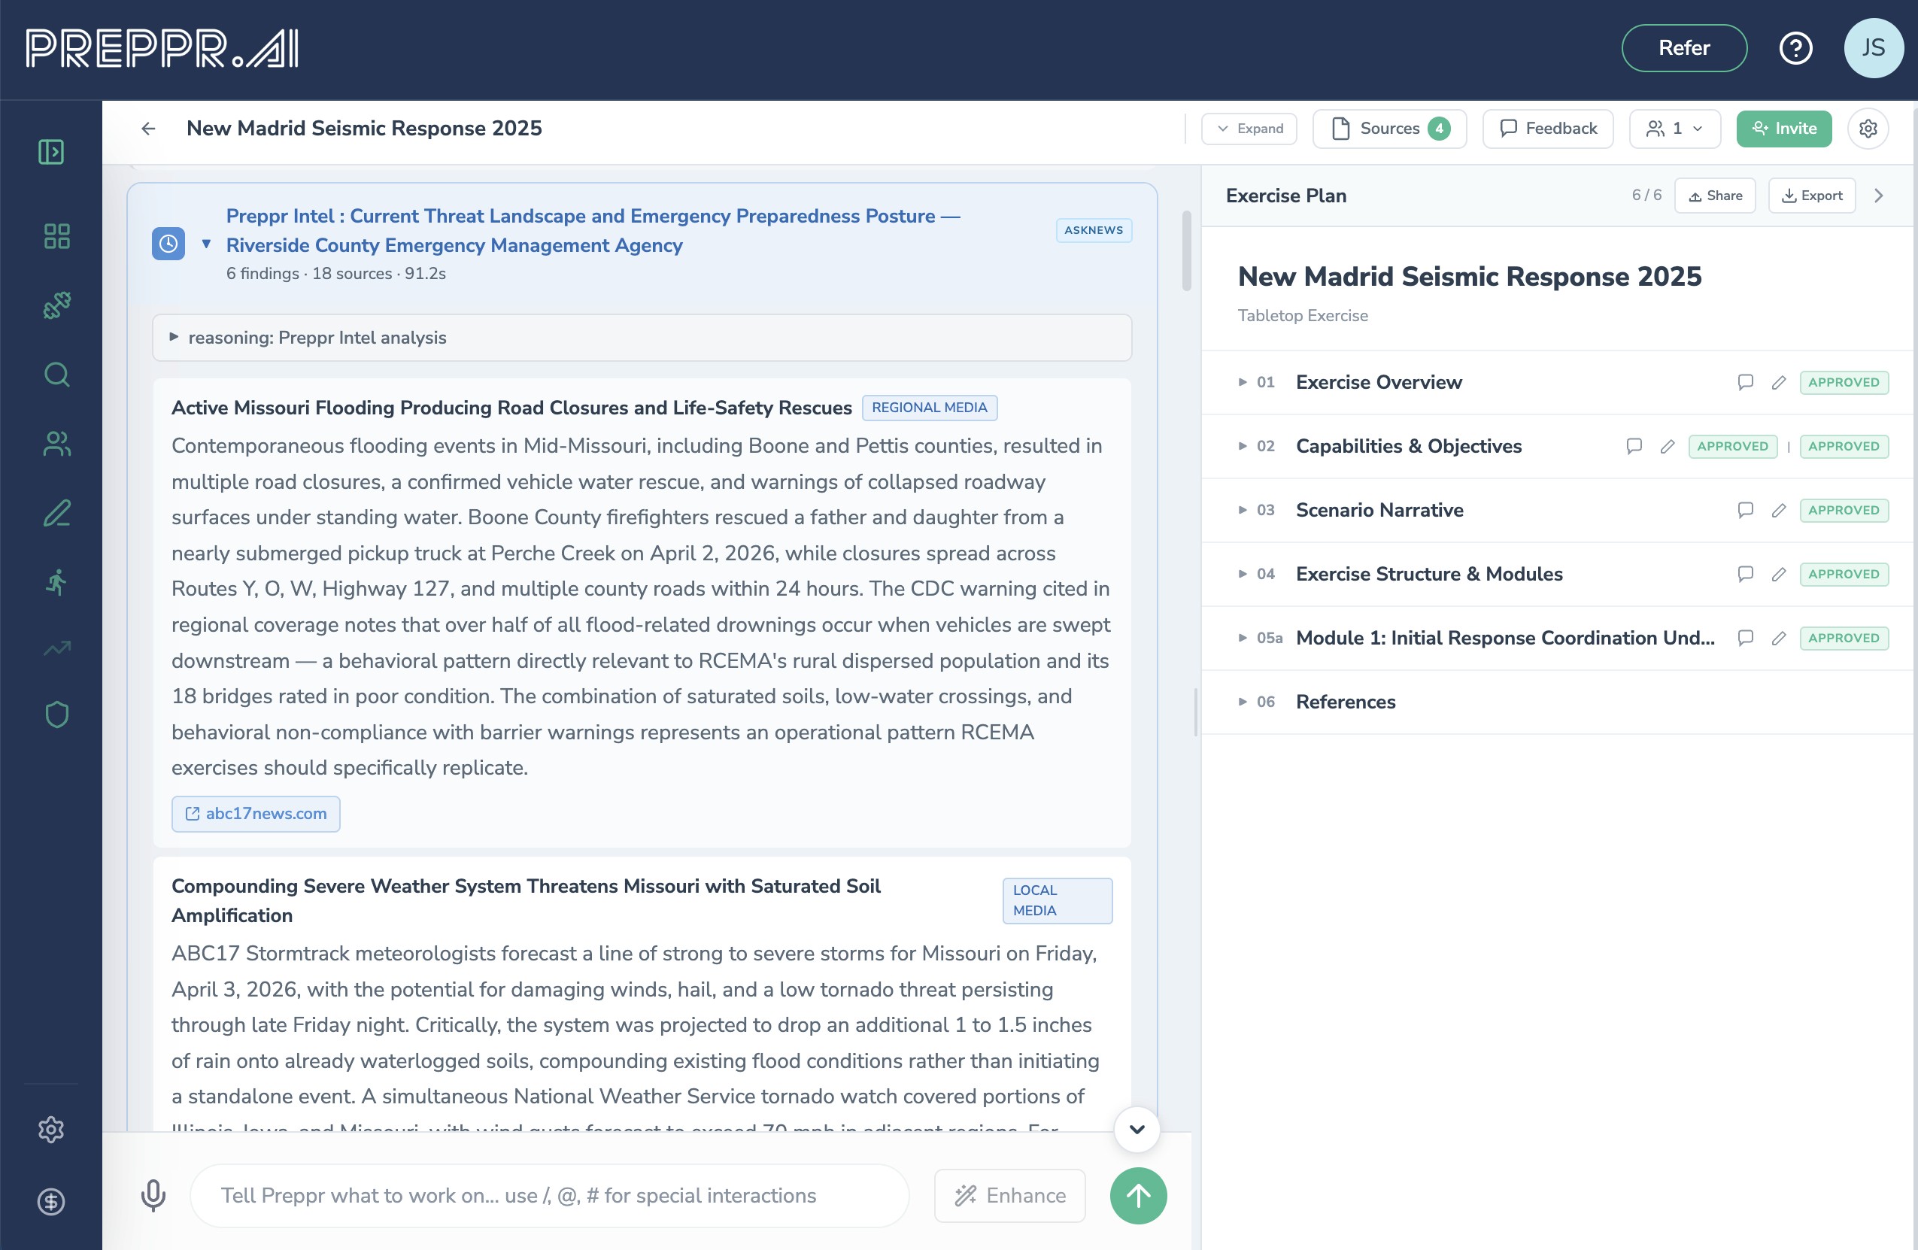Collapse the Preppr Intel findings triangle
Image resolution: width=1918 pixels, height=1250 pixels.
pyautogui.click(x=206, y=244)
